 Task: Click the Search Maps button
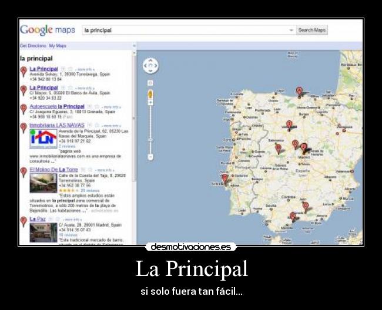(312, 30)
